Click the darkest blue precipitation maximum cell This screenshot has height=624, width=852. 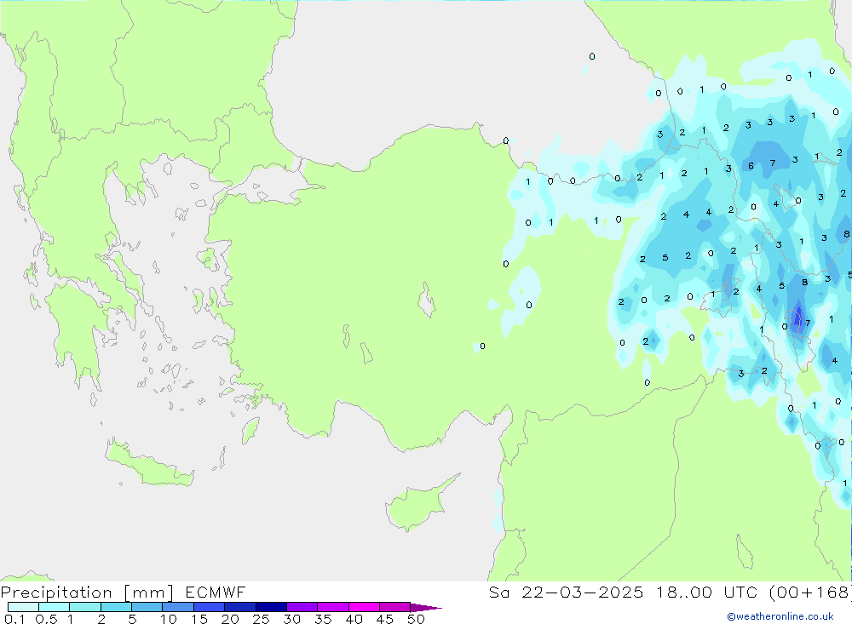[x=797, y=318]
